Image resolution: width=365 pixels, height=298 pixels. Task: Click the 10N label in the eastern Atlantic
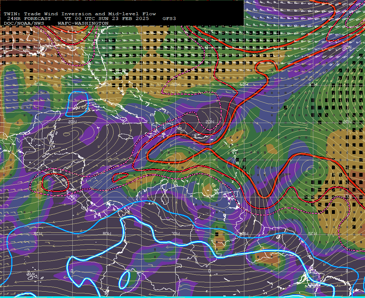[347, 196]
